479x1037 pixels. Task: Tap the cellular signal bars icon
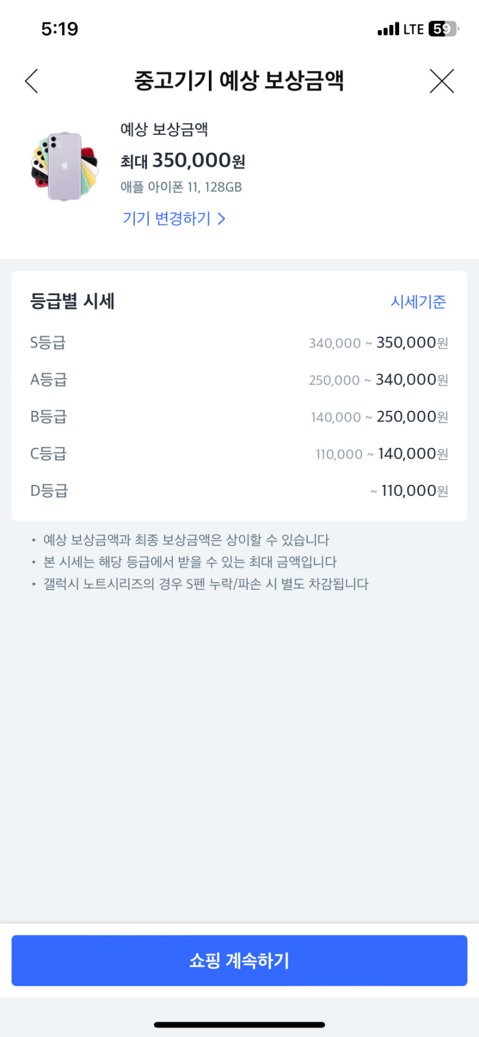[x=388, y=29]
